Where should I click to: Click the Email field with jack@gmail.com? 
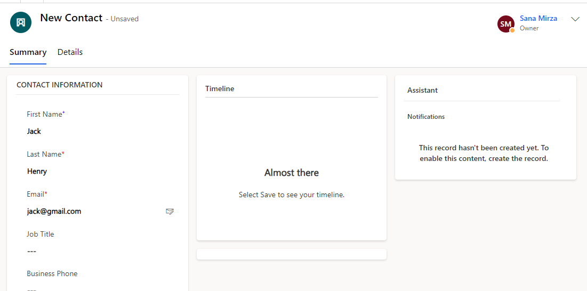91,211
